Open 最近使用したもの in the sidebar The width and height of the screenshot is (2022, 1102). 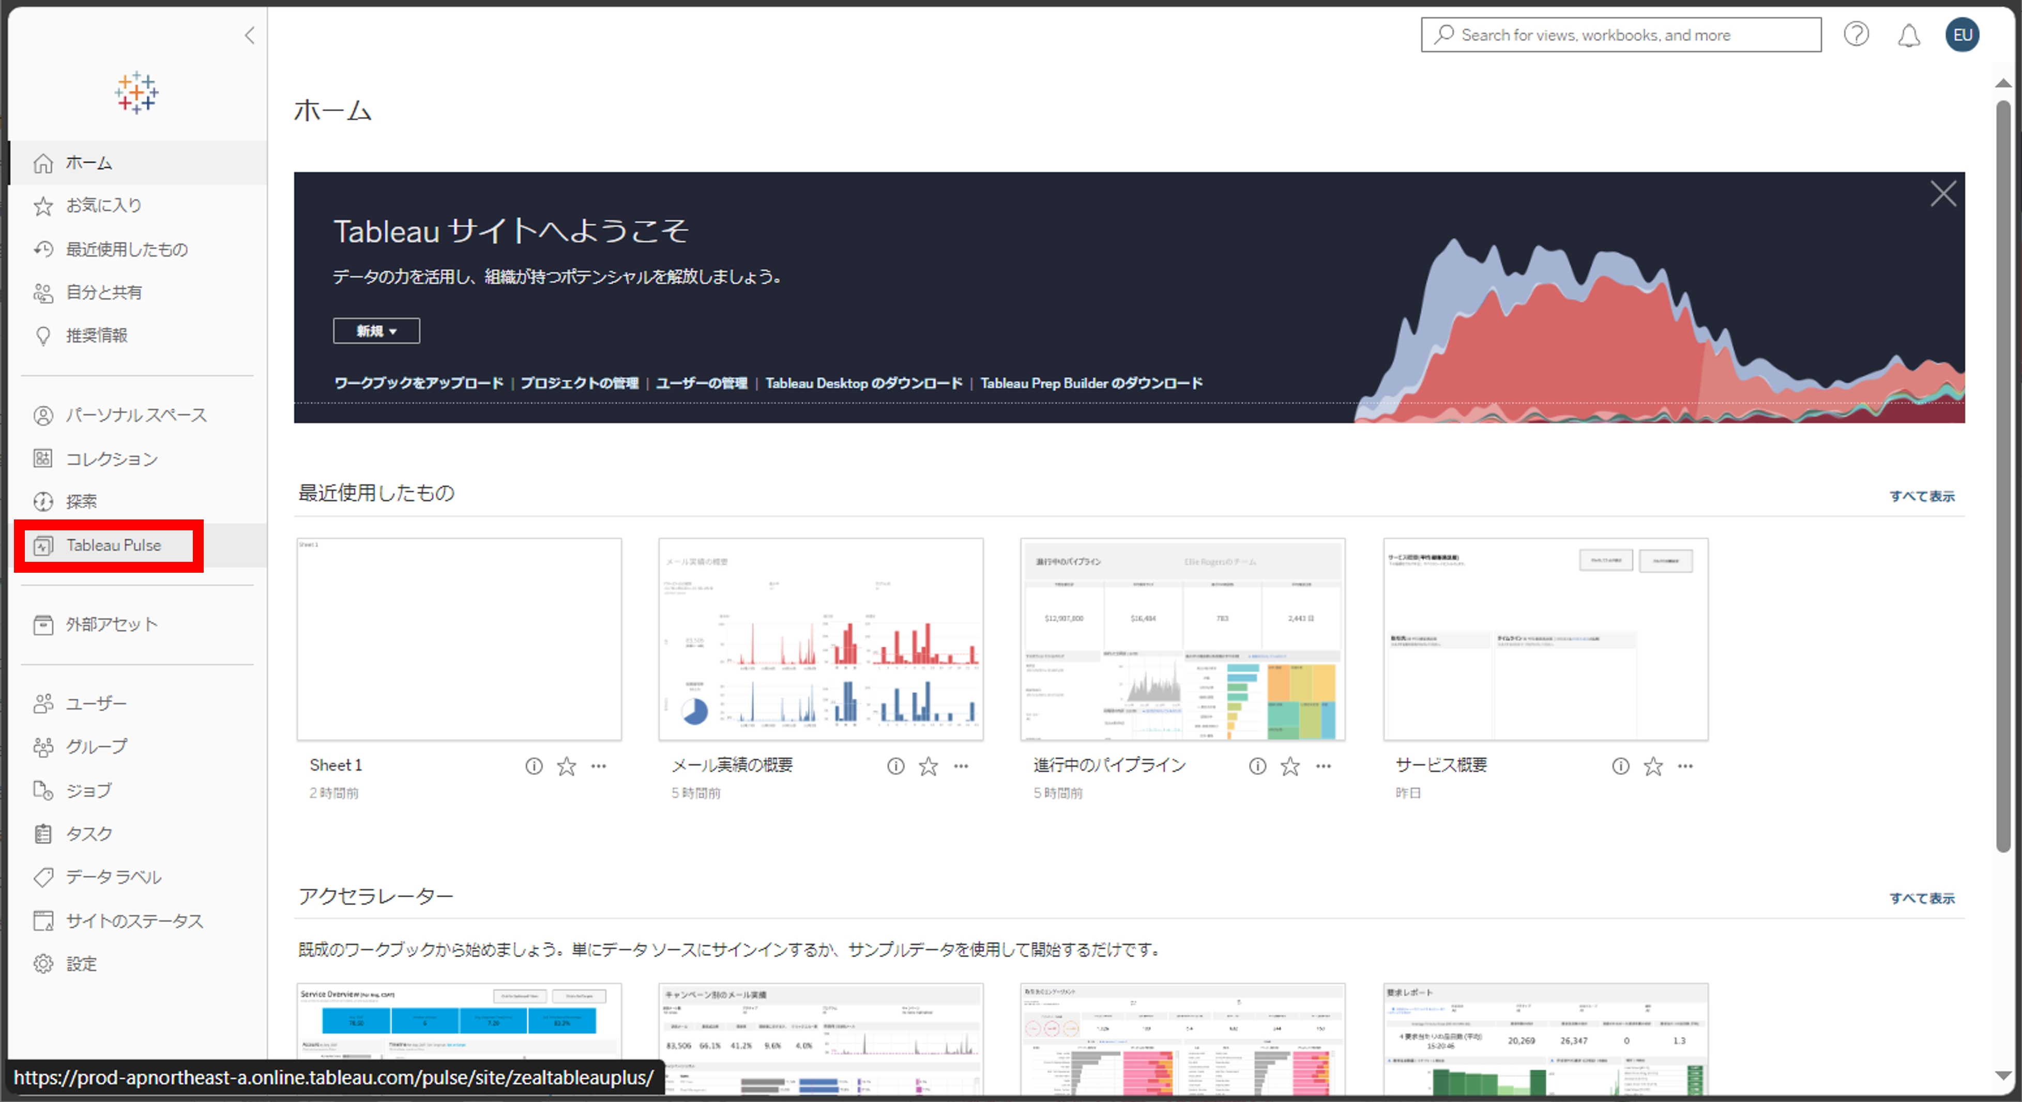coord(138,249)
